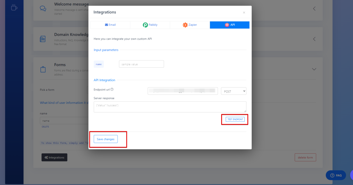Select the API tab
The width and height of the screenshot is (353, 185).
point(230,25)
